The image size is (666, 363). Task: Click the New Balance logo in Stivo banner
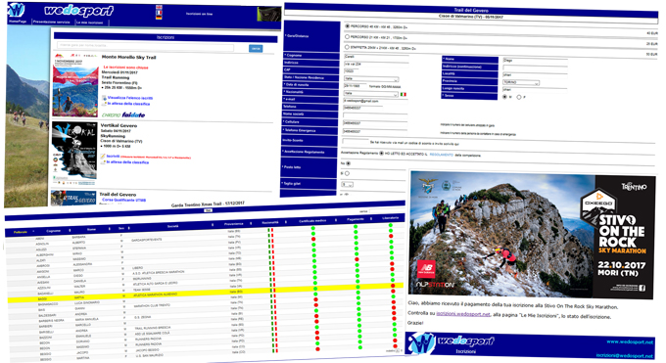tap(426, 269)
